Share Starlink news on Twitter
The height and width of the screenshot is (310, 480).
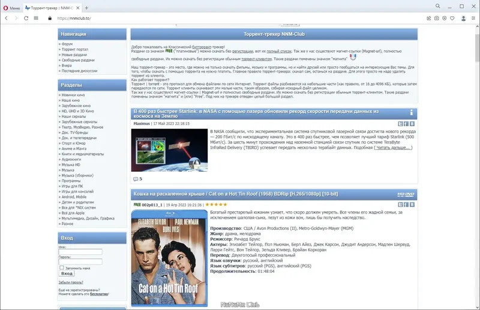400,124
